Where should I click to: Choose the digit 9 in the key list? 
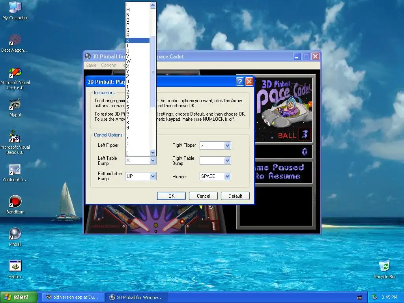[x=138, y=128]
